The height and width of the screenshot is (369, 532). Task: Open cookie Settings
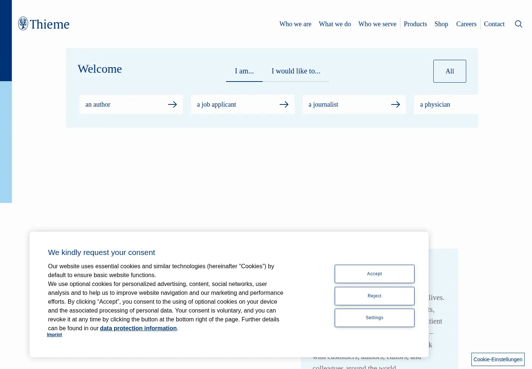(x=375, y=318)
